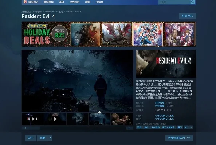Open the 新鲜推荐 menu
The image size is (216, 145).
48,2
